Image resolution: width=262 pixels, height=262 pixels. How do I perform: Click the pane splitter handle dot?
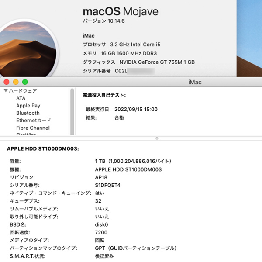157,138
